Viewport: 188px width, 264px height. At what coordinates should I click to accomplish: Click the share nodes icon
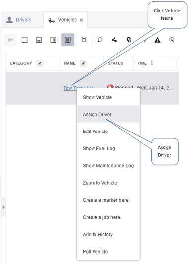coord(114,40)
